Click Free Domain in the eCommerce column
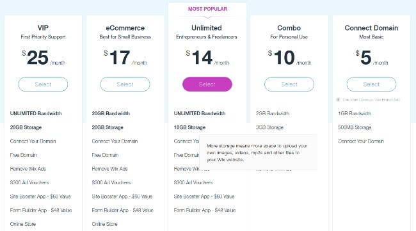416x231 pixels. pos(105,155)
